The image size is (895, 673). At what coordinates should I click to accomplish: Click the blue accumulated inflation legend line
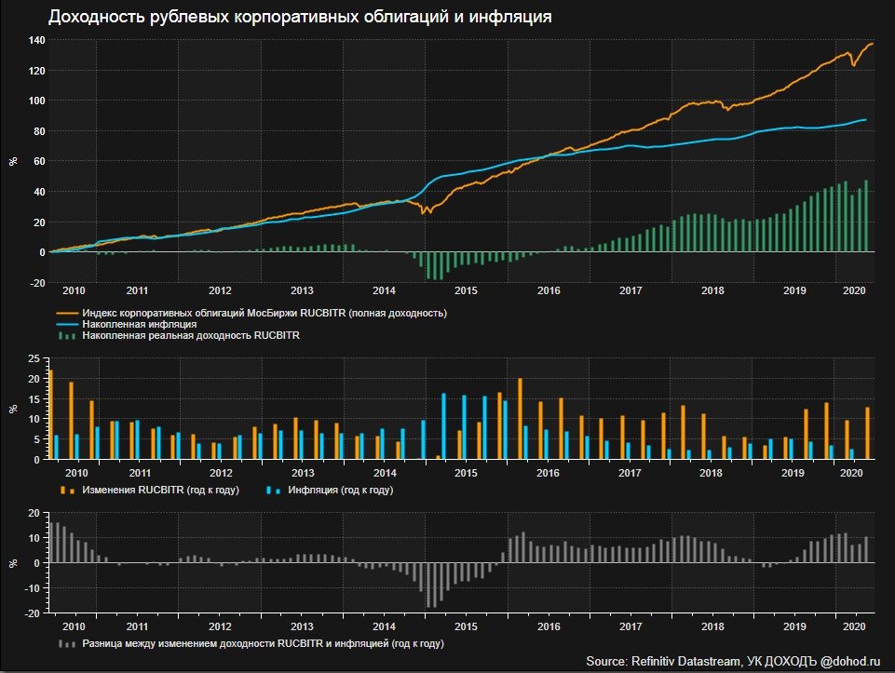[x=67, y=325]
